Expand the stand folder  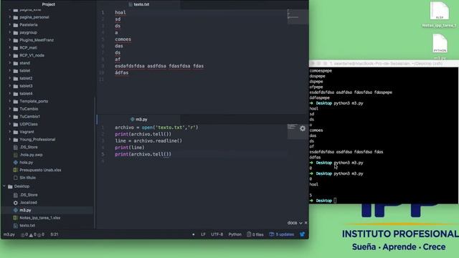point(24,63)
